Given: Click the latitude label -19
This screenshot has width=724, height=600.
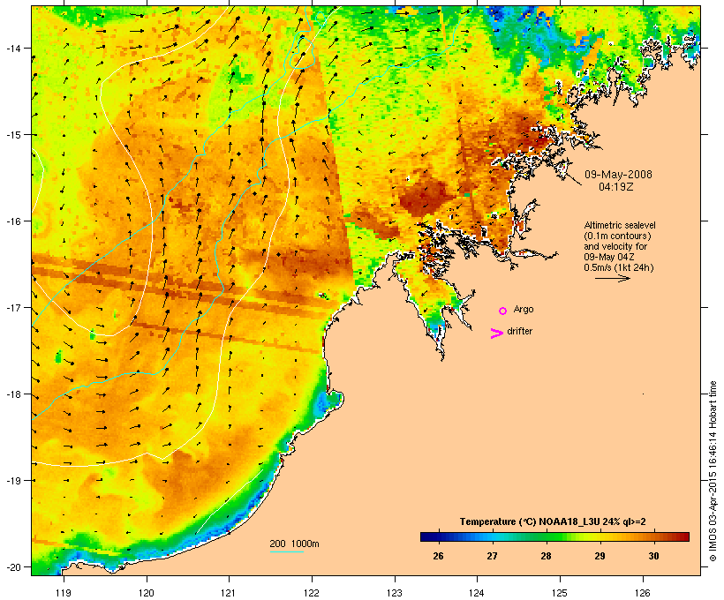Looking at the screenshot, I should coord(13,481).
